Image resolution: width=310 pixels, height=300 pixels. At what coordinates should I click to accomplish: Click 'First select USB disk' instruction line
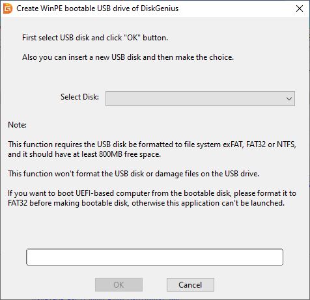click(x=95, y=38)
